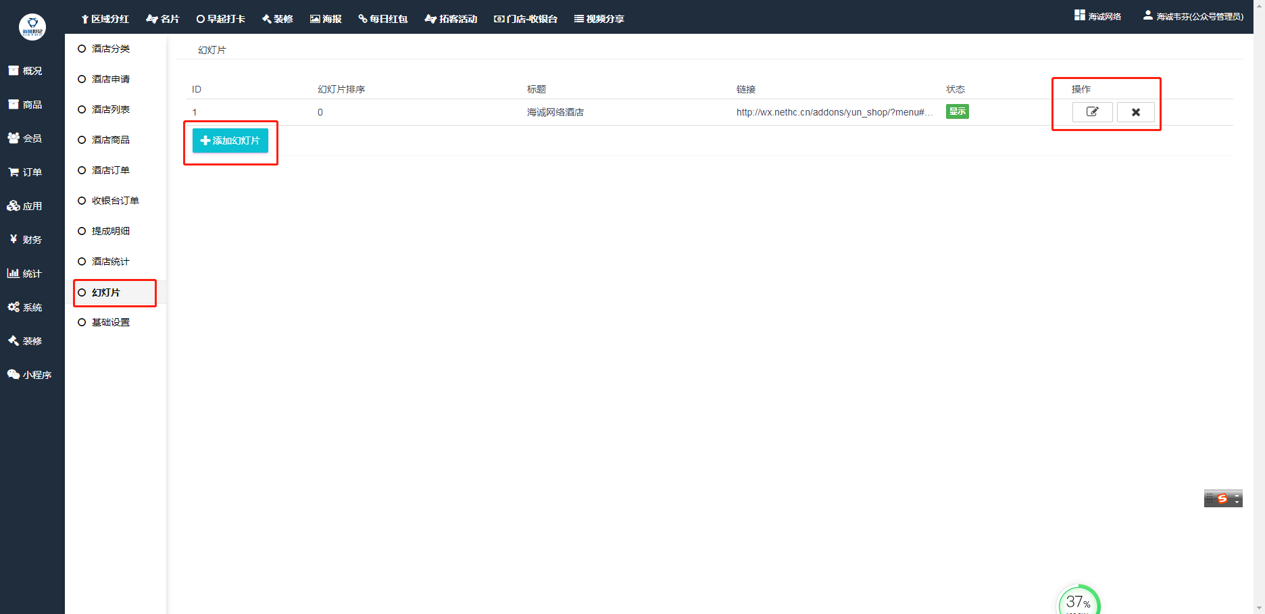
Task: Open 早起打卡 in the top navigation
Action: tap(221, 19)
